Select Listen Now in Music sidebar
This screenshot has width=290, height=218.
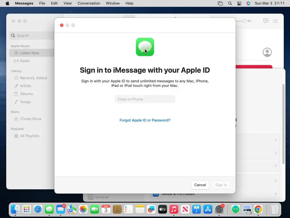point(31,53)
